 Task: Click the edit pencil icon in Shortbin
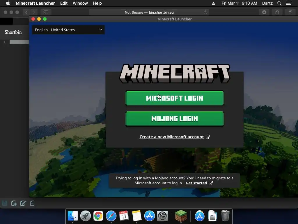point(23,203)
